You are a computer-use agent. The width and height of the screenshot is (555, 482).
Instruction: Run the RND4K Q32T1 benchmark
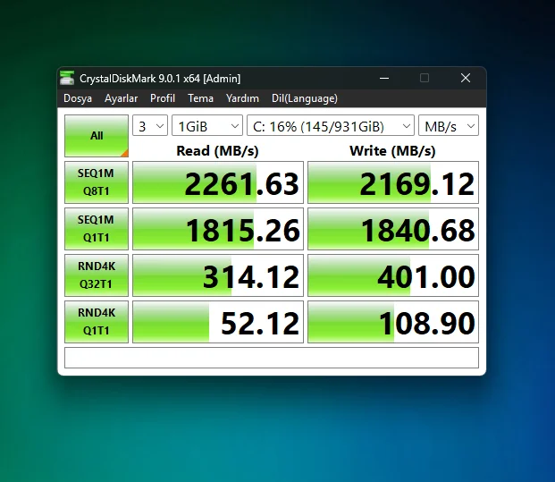pos(97,275)
